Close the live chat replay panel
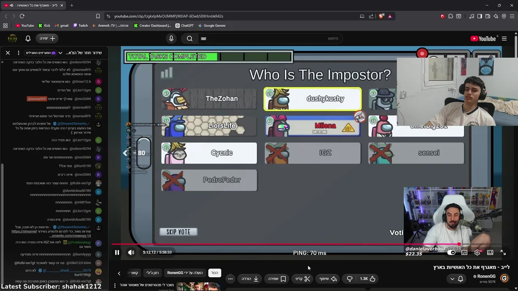The height and width of the screenshot is (291, 518). (x=8, y=53)
